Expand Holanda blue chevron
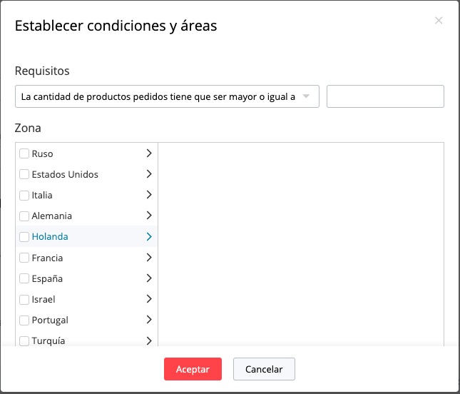Image resolution: width=460 pixels, height=394 pixels. click(x=149, y=236)
